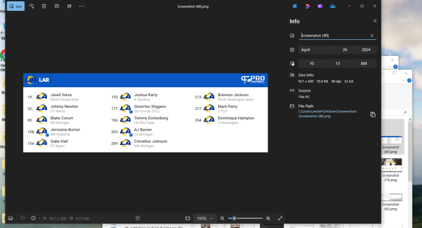
Task: Change the minute field showing 13
Action: (338, 63)
